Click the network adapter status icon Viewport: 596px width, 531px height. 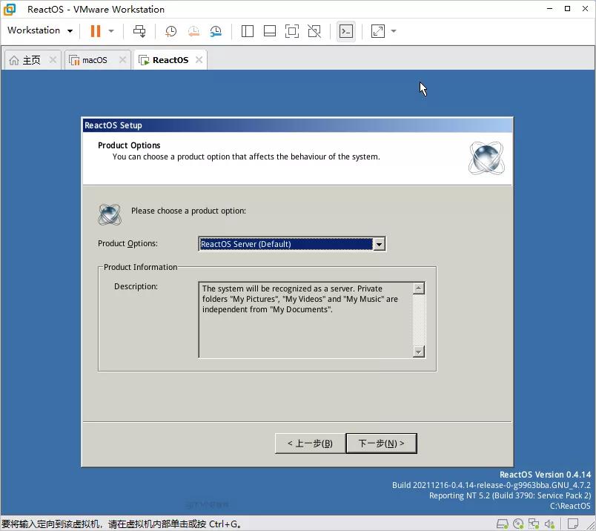click(x=534, y=523)
